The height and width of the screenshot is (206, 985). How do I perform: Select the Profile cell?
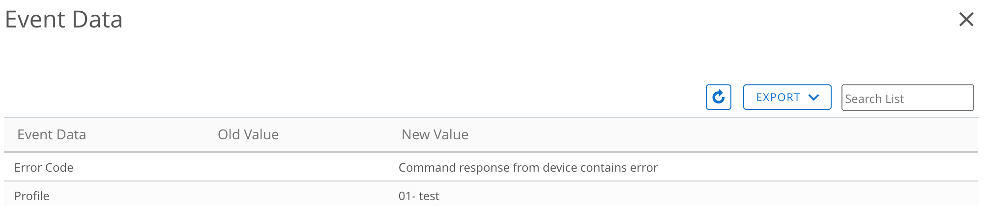[31, 196]
